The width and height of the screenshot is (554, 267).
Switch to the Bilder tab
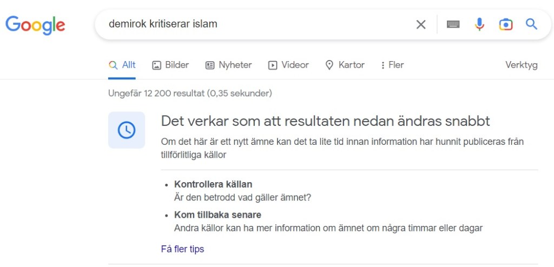[170, 65]
